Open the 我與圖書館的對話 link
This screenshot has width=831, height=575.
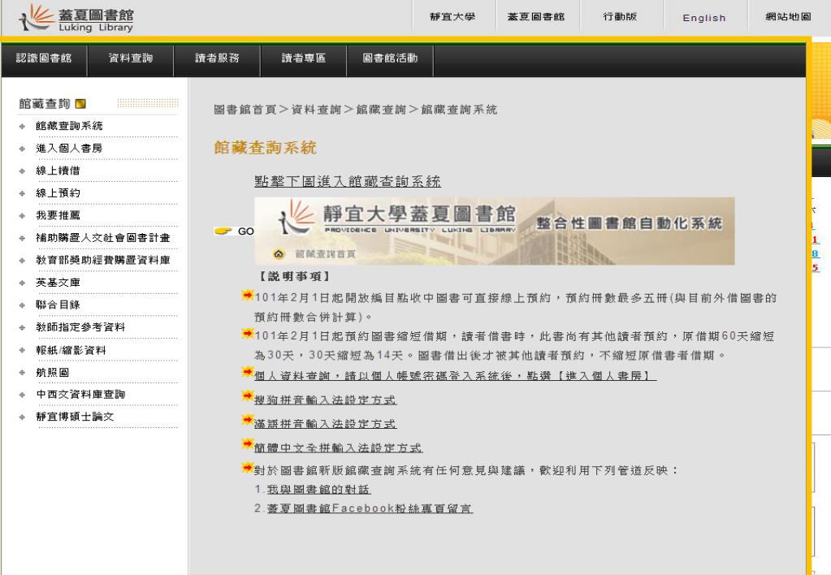[318, 489]
